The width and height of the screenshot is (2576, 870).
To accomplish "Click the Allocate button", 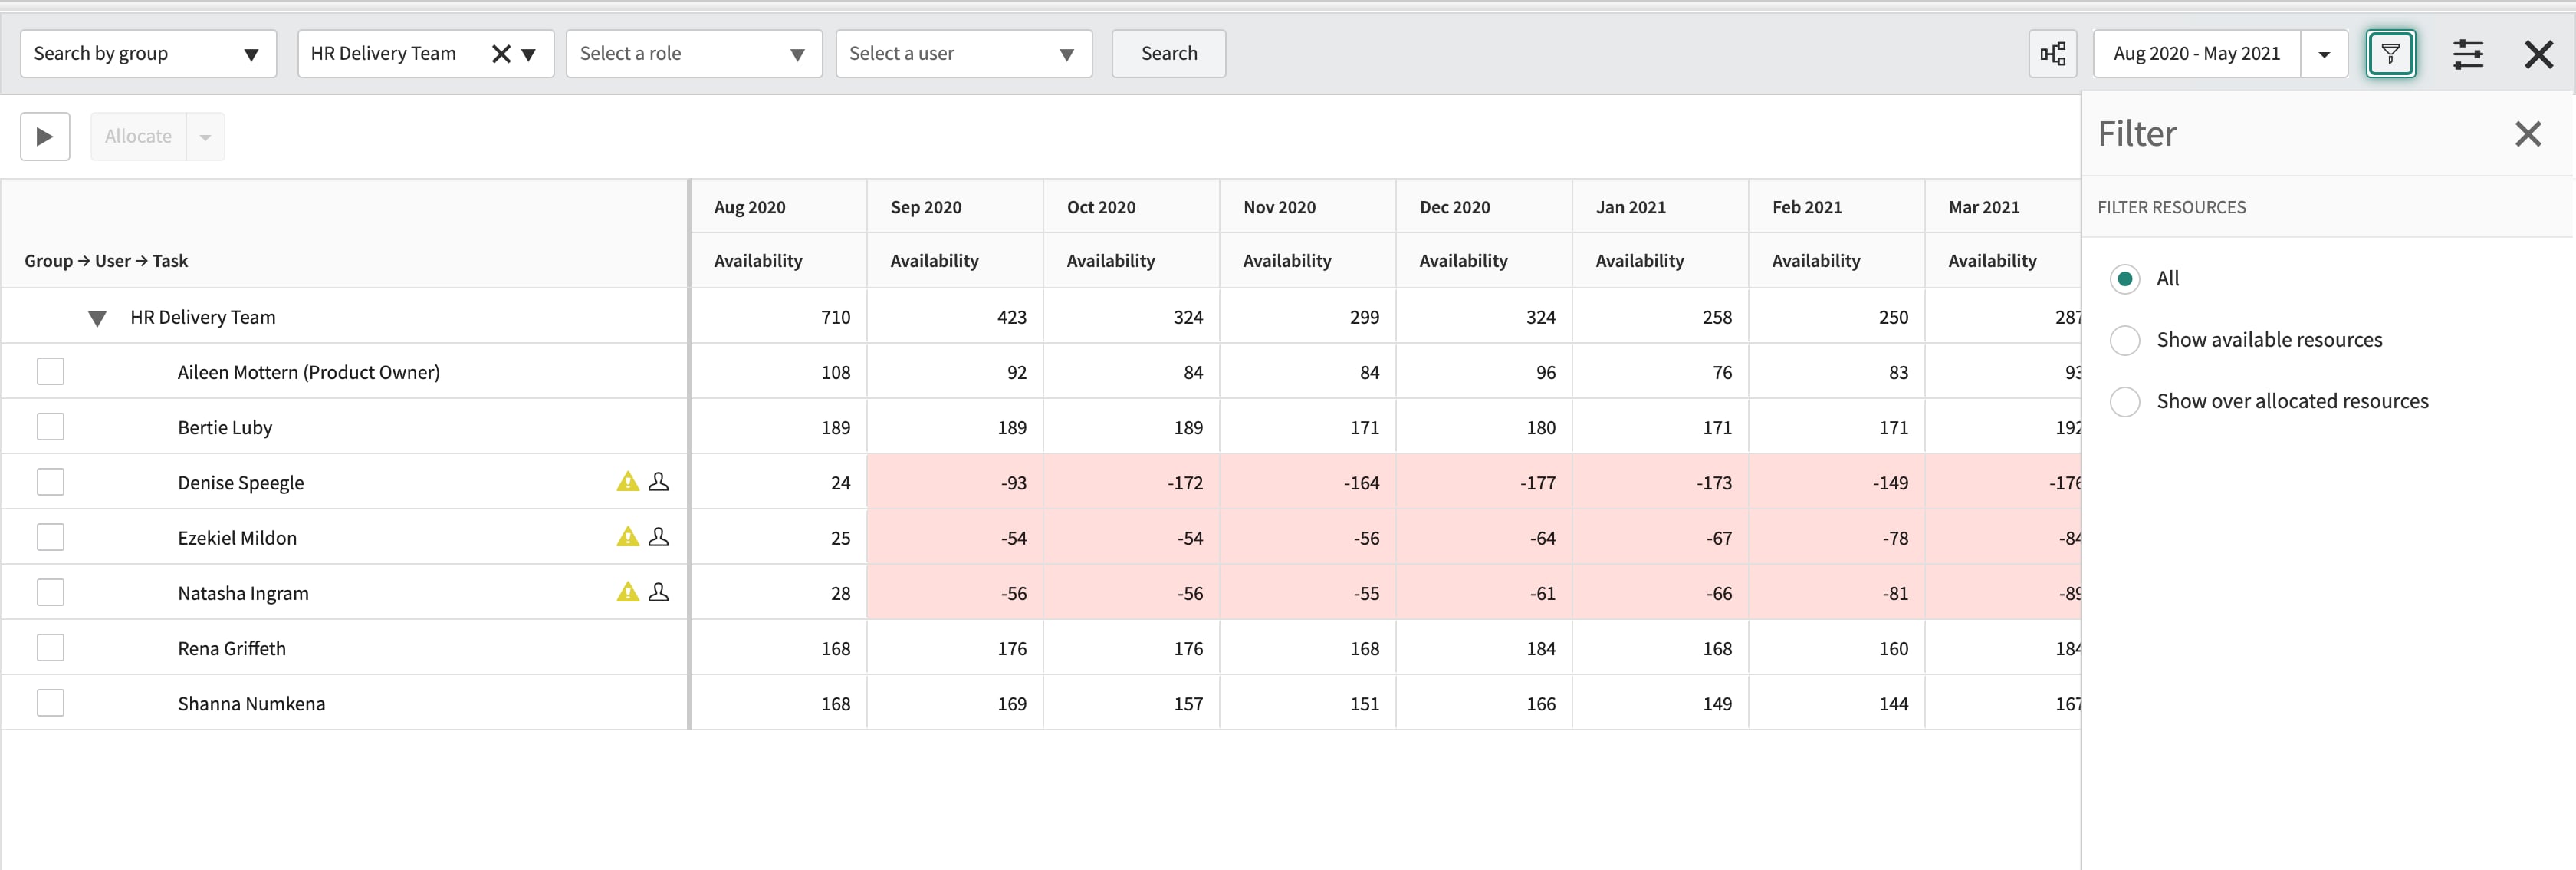I will click(x=138, y=135).
